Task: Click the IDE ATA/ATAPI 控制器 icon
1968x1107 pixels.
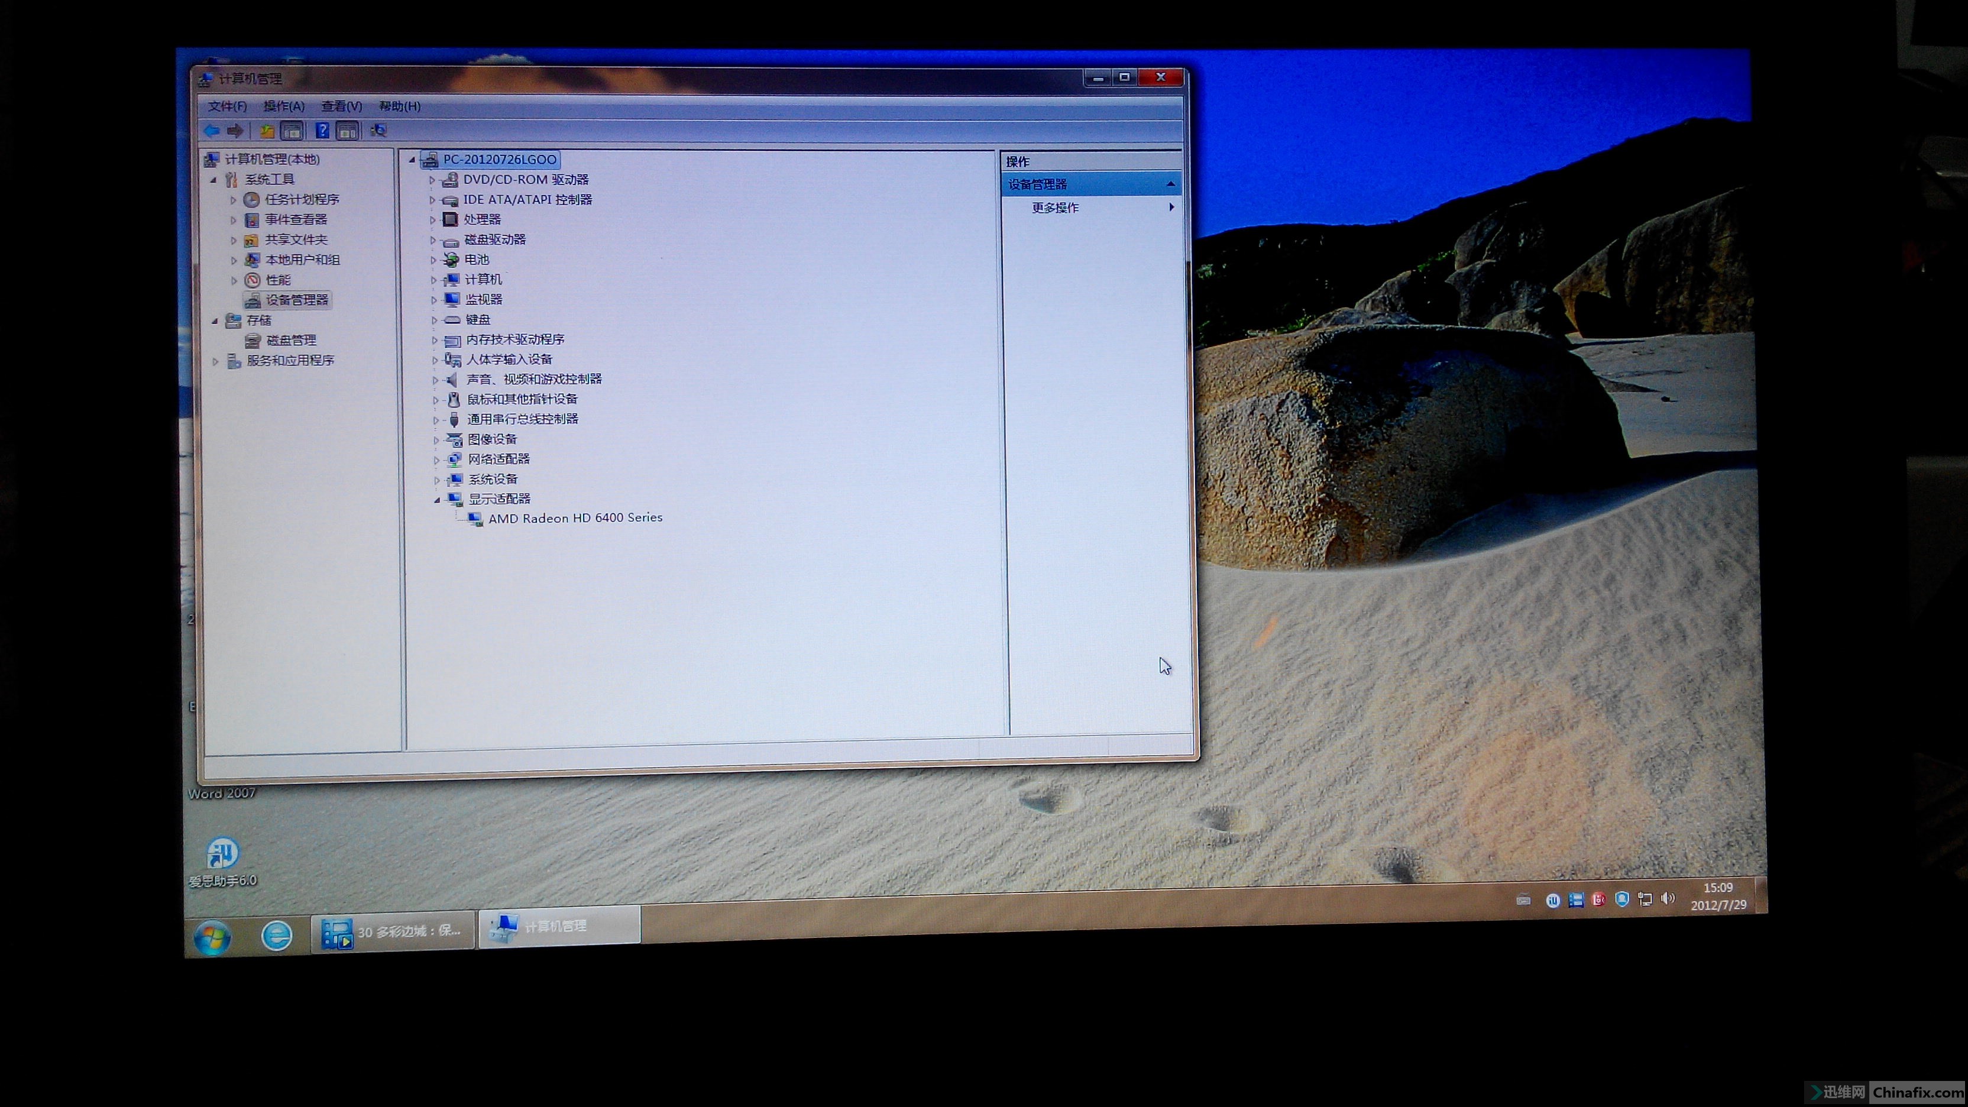Action: click(450, 200)
